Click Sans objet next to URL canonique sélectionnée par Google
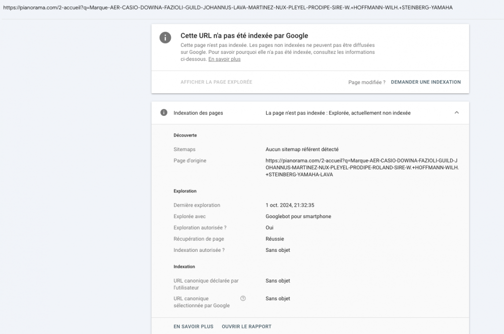 278,298
